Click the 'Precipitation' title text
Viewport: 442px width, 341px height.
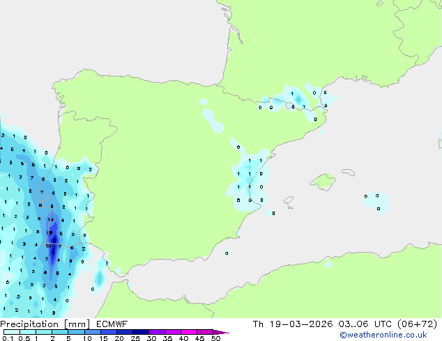pyautogui.click(x=29, y=324)
